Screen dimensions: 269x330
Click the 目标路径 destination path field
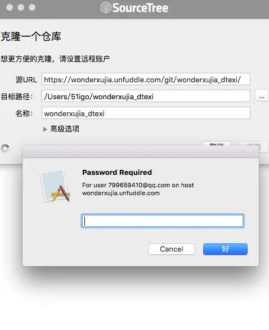(146, 96)
